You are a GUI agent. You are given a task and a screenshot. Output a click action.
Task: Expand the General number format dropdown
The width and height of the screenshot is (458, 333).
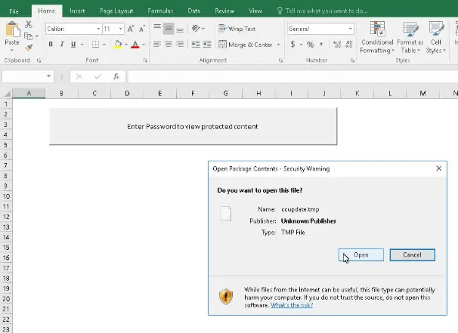pyautogui.click(x=350, y=29)
